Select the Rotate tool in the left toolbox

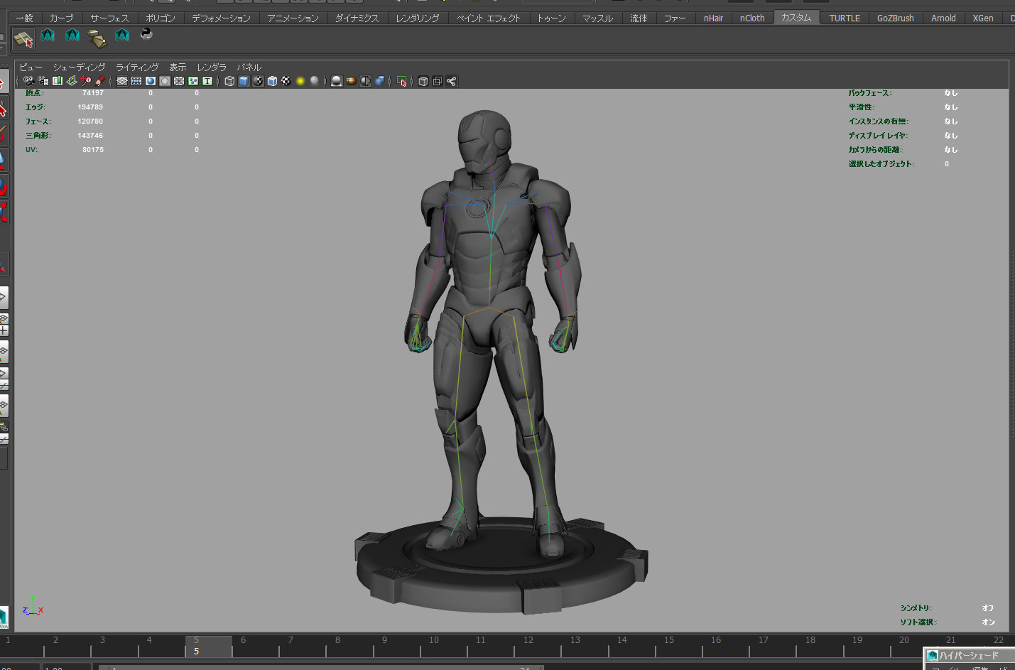pyautogui.click(x=3, y=186)
